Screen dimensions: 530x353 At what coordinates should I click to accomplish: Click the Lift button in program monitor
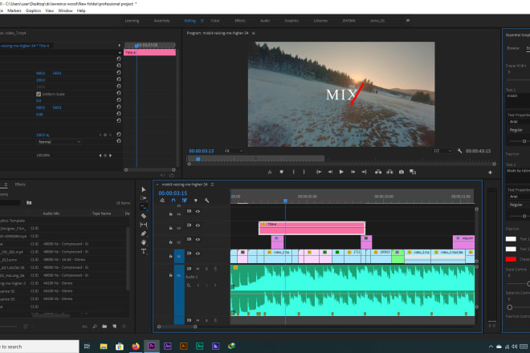click(x=378, y=172)
